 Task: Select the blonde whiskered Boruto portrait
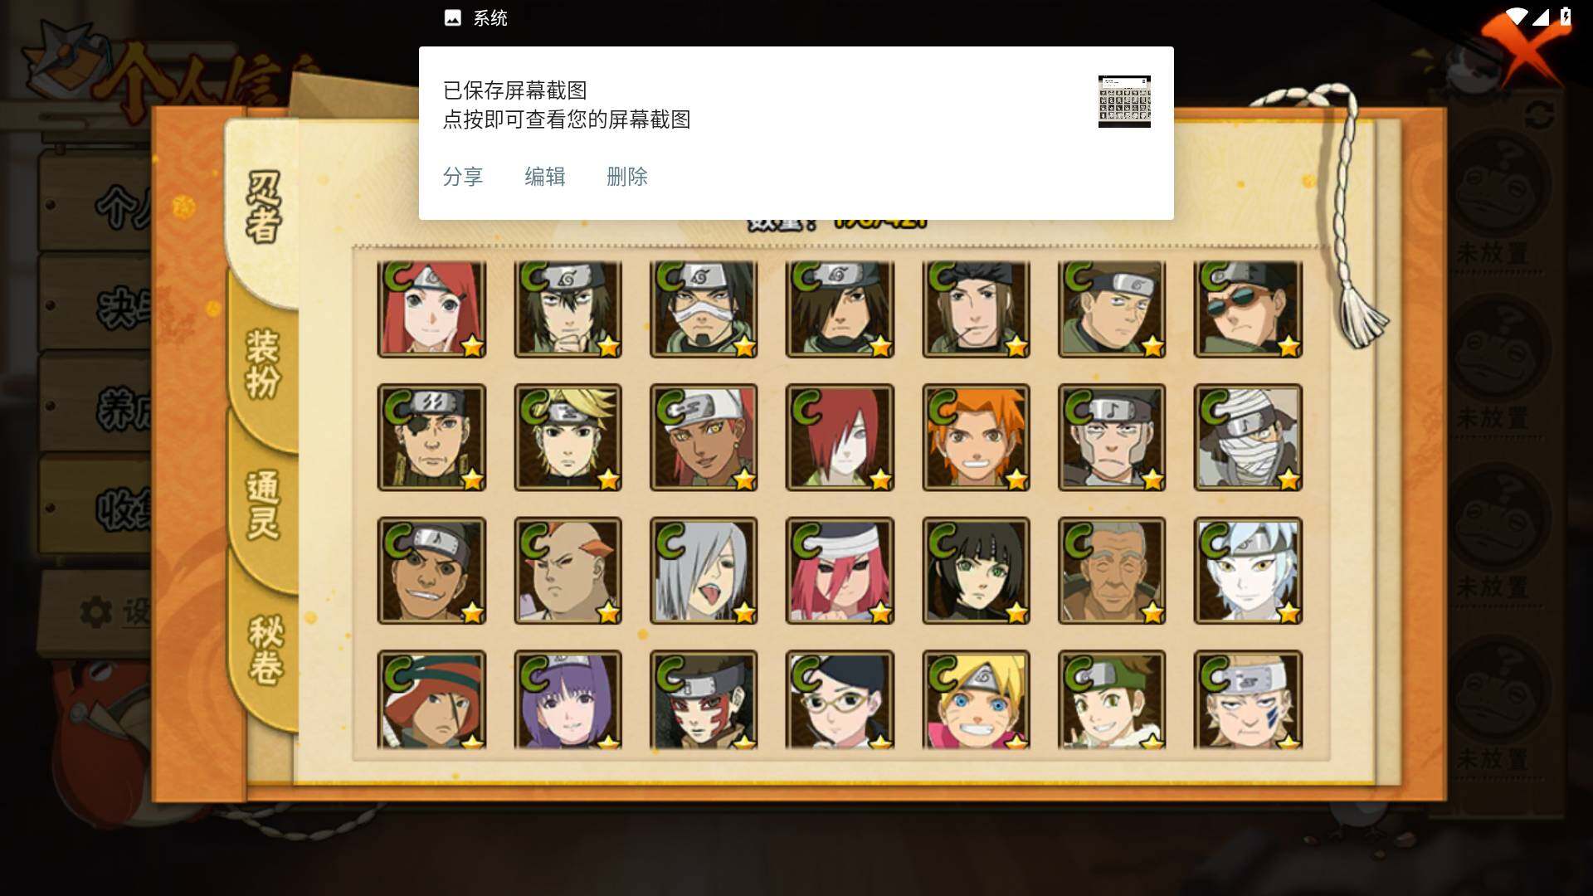(x=976, y=700)
